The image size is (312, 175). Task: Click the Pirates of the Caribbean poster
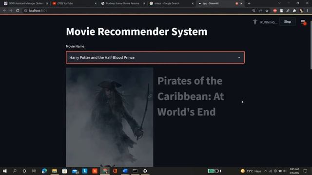coord(110,117)
